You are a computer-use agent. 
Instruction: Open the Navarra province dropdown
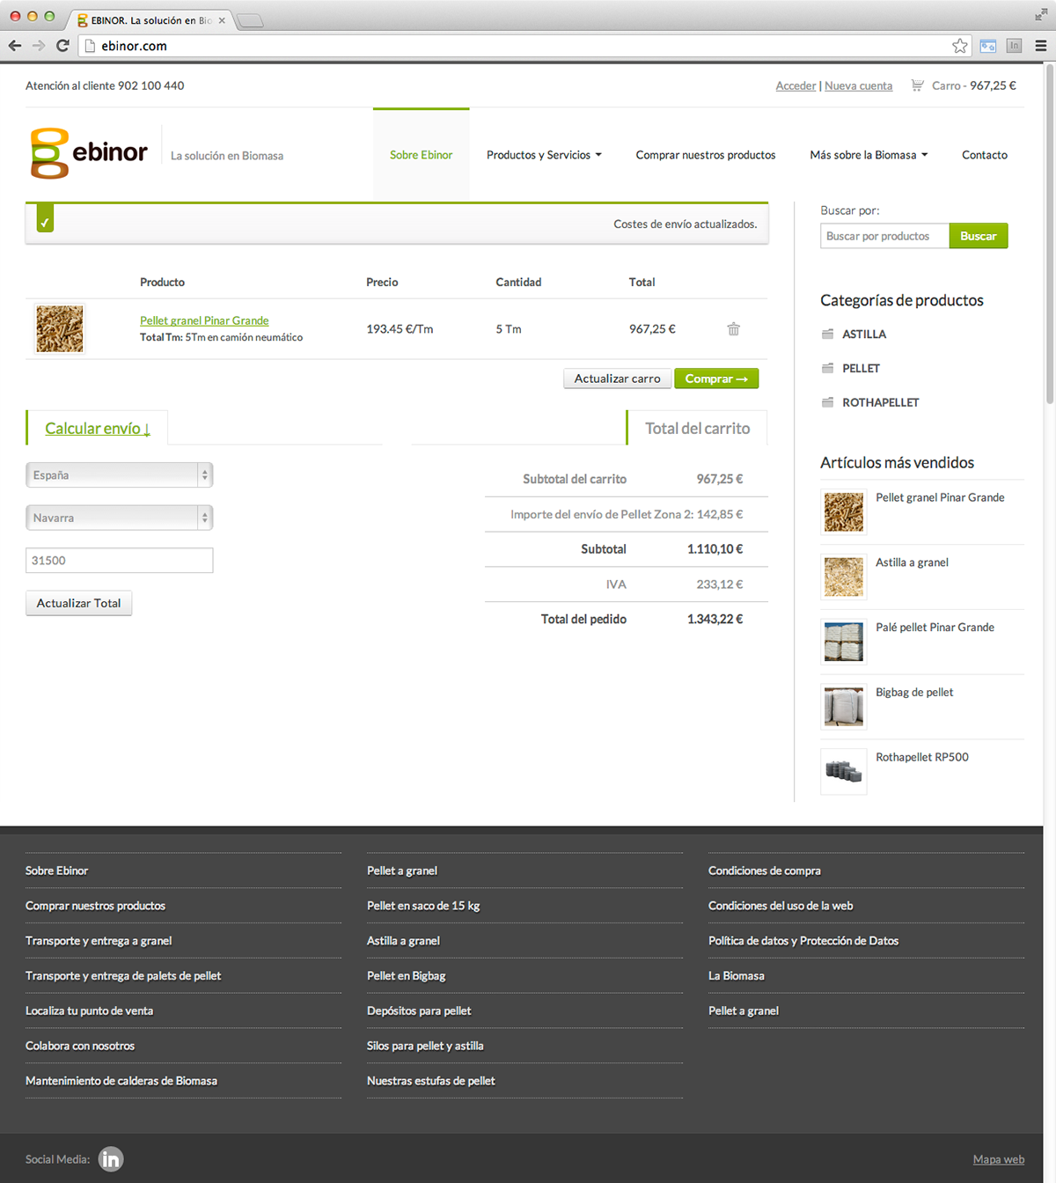120,518
